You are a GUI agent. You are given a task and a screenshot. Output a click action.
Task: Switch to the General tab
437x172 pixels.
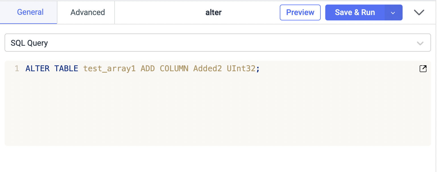point(30,12)
